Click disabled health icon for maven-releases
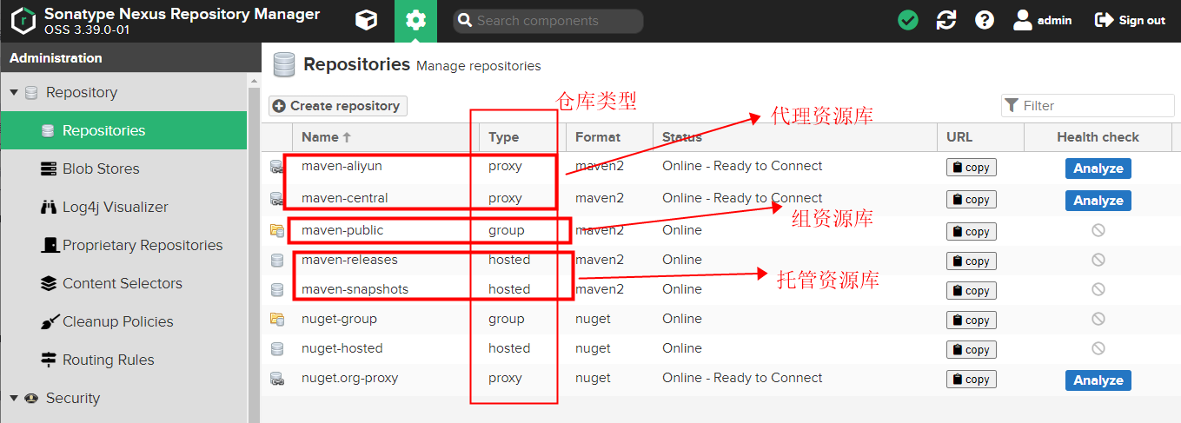The height and width of the screenshot is (423, 1181). click(1098, 260)
